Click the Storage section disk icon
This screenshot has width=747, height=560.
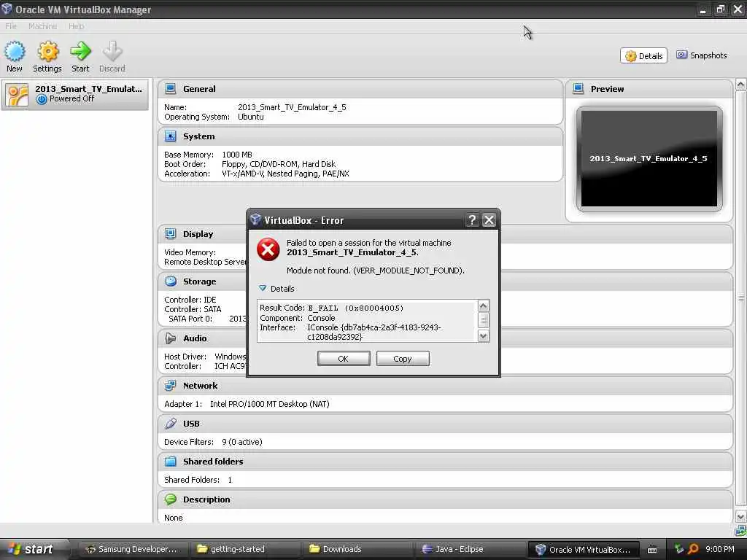(170, 281)
